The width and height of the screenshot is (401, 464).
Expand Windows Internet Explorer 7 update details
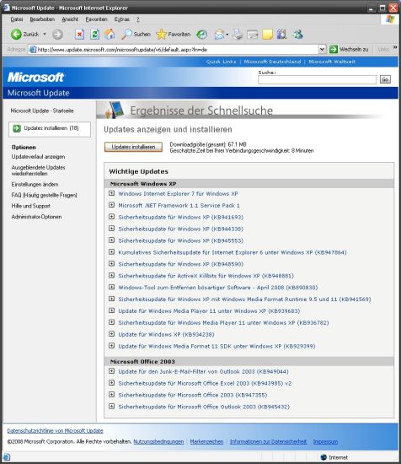(x=111, y=193)
